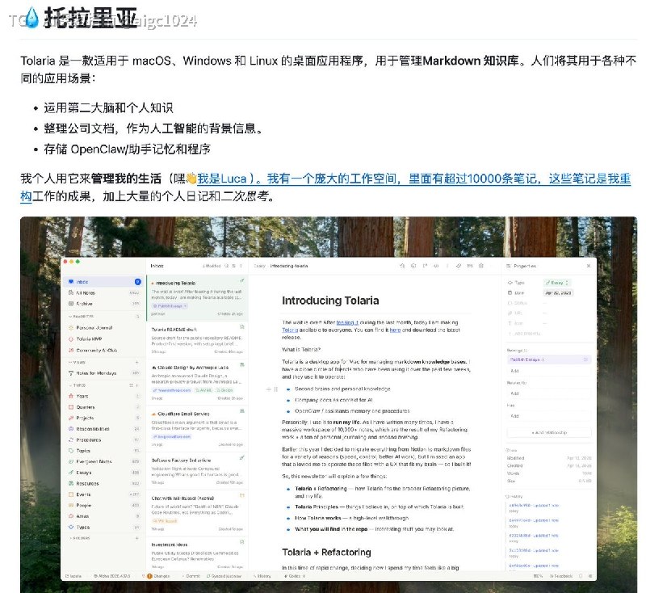Select the Resources type in sidebar
Screen dimensions: 646x593
(105, 483)
